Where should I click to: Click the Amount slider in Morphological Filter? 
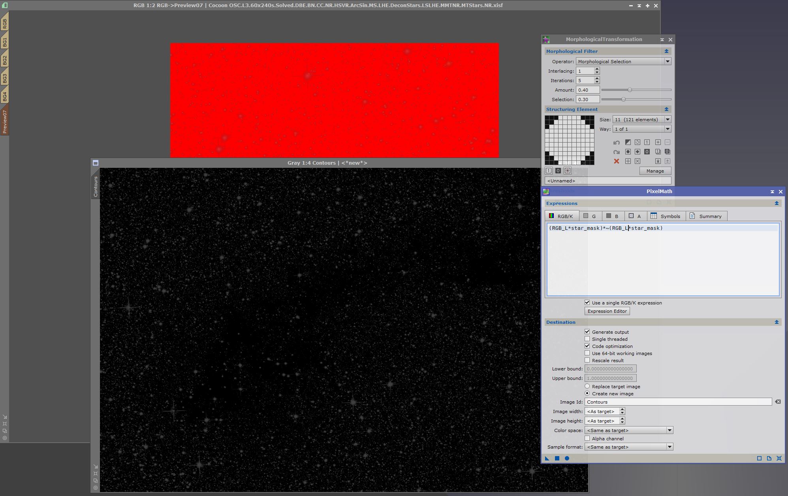point(630,90)
